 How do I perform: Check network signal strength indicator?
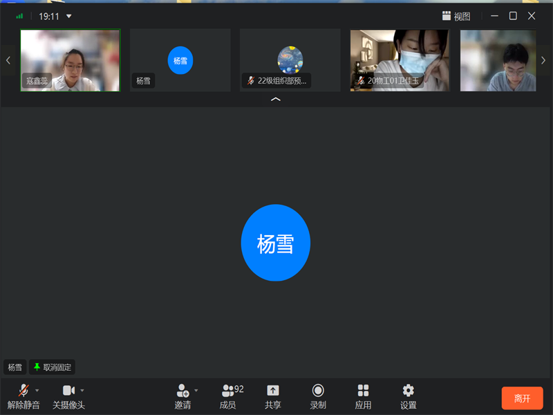click(x=19, y=16)
